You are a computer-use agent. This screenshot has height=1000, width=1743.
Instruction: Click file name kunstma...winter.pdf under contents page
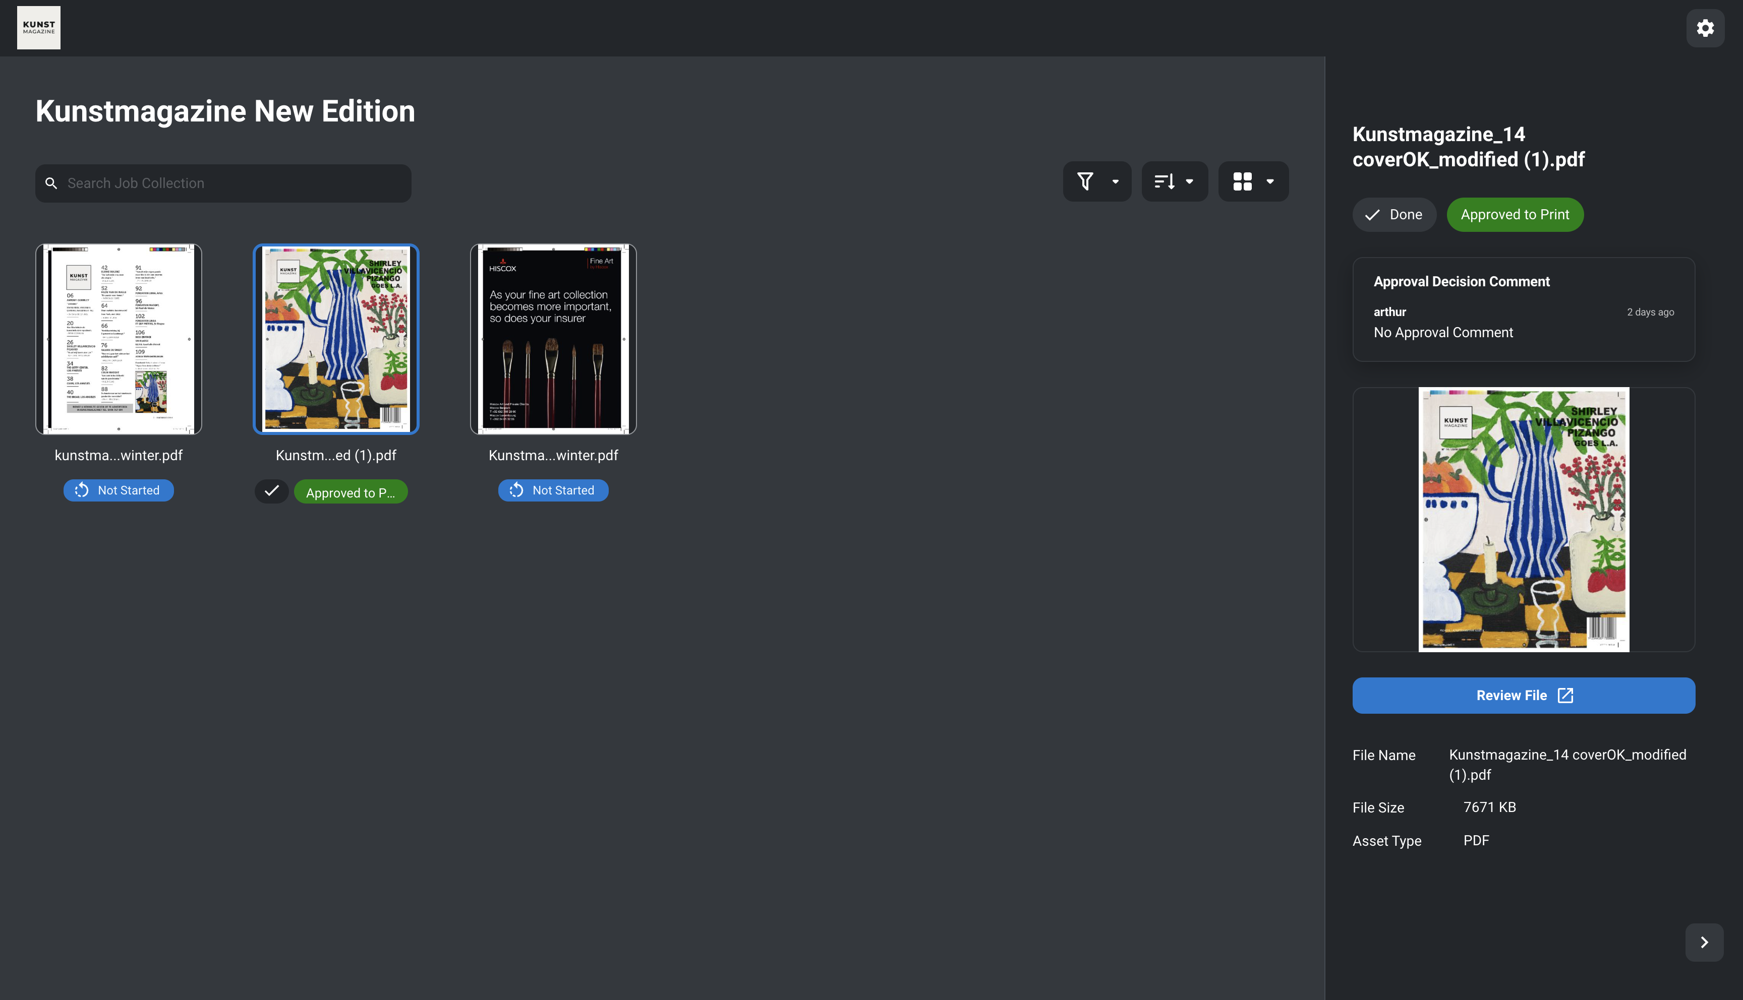pos(119,455)
